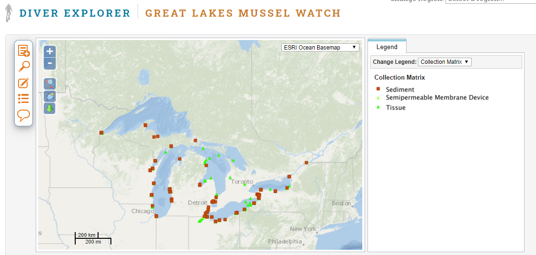Click the 200 km scale bar
The width and height of the screenshot is (536, 255).
point(87,235)
